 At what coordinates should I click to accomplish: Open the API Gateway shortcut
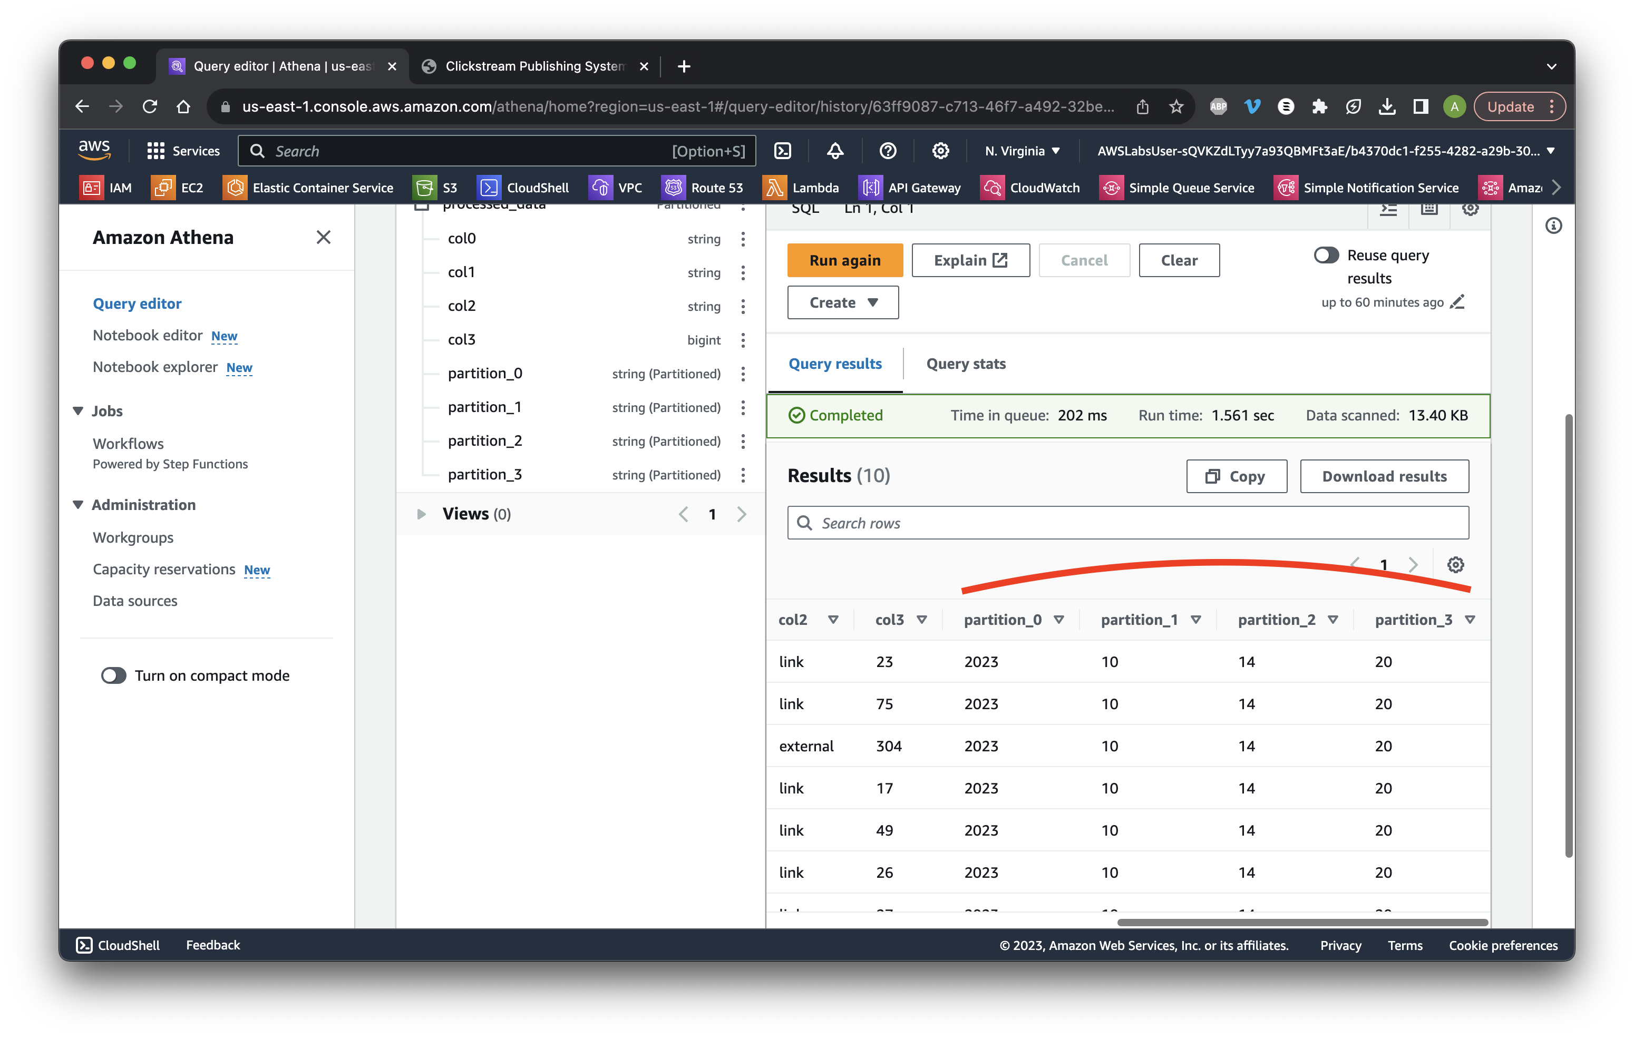pos(909,188)
